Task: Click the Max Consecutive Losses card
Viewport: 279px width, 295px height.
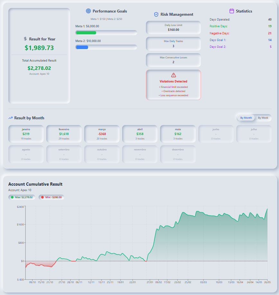Action: 173,60
